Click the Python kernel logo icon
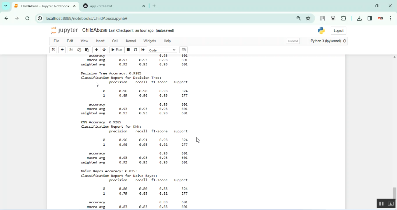Screen dimensions: 397x210 (x=321, y=30)
